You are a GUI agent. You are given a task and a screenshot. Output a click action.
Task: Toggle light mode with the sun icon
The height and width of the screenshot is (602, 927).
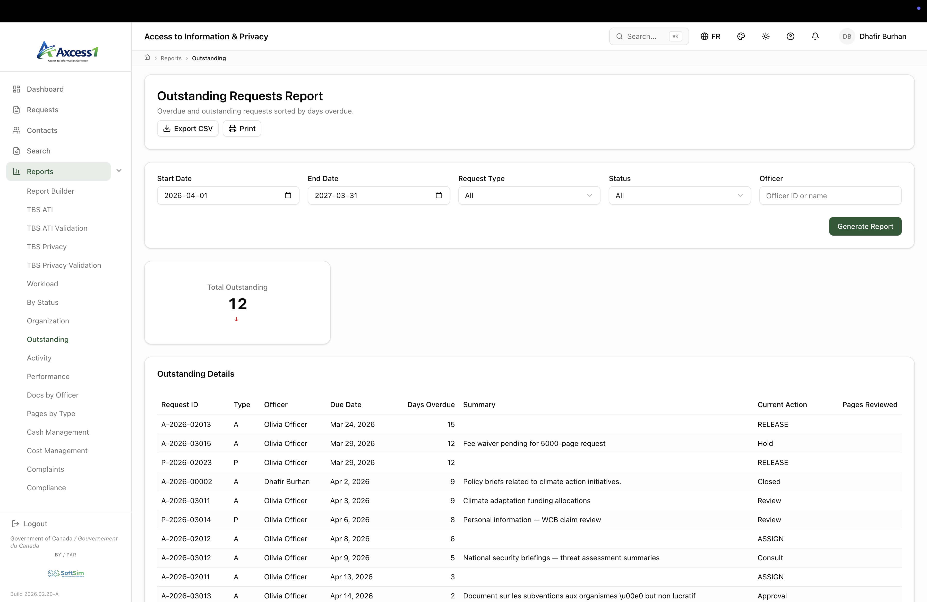click(765, 36)
